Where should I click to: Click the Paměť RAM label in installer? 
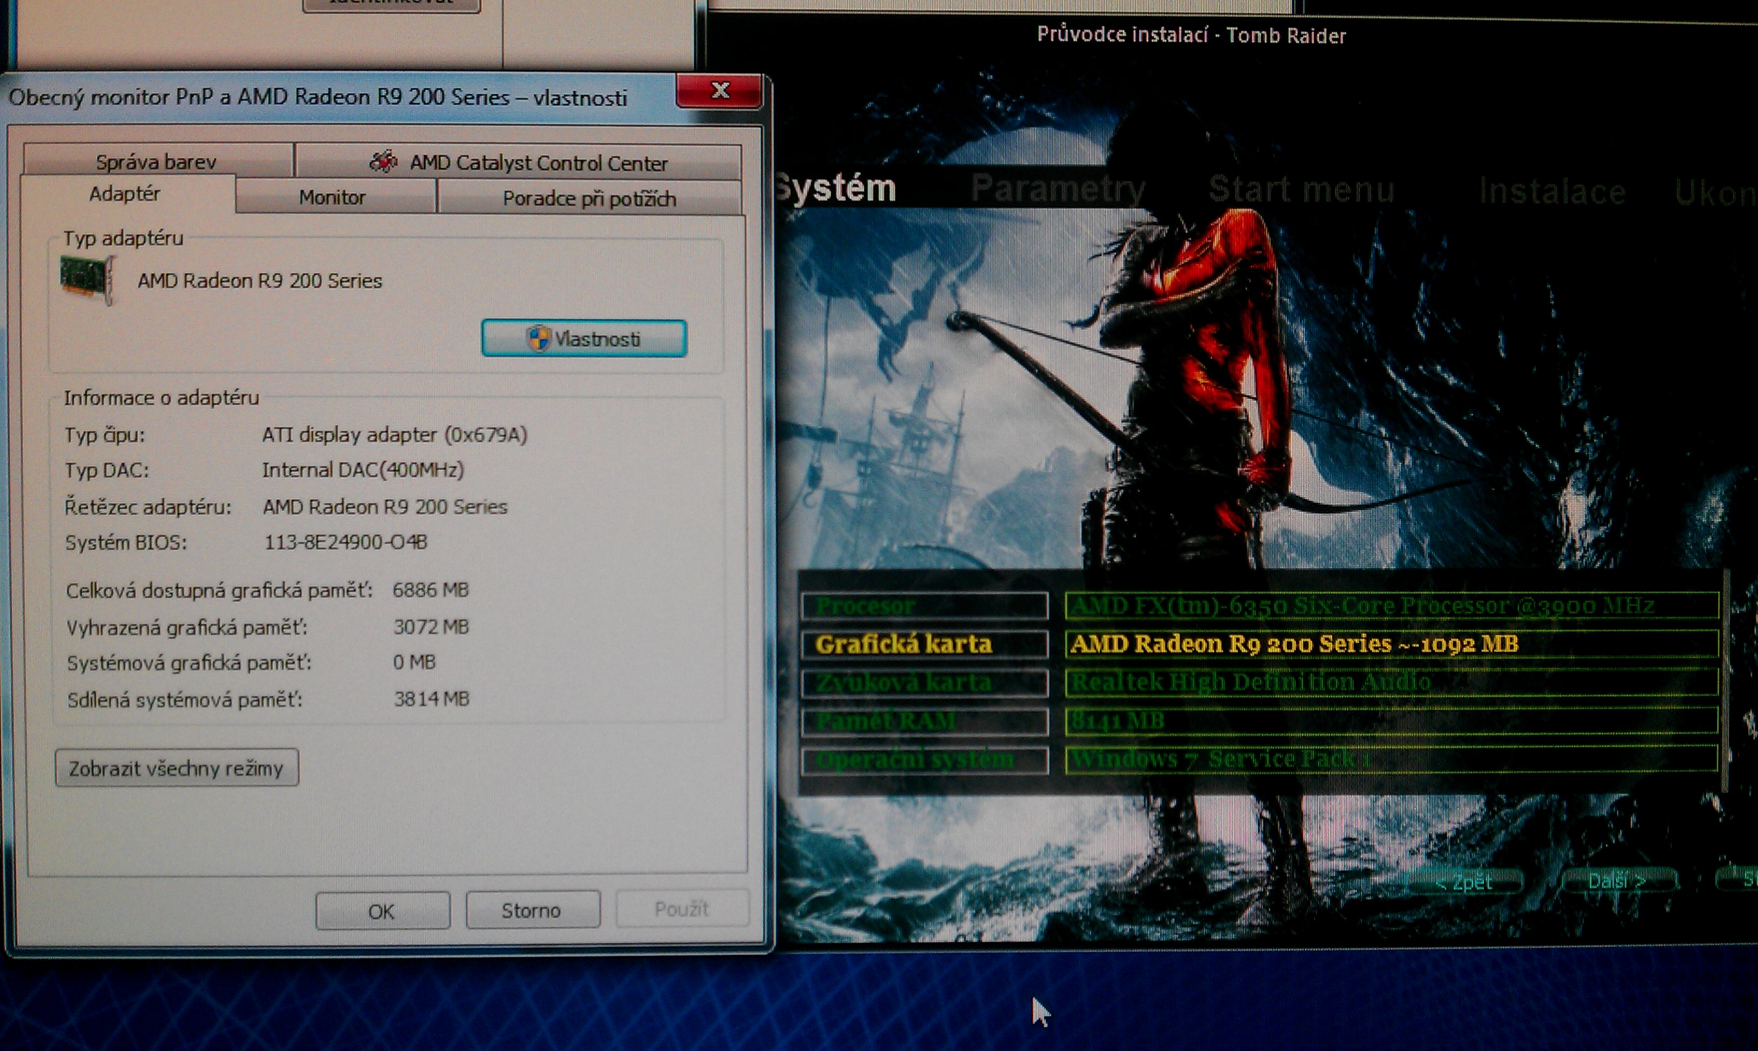pos(924,721)
